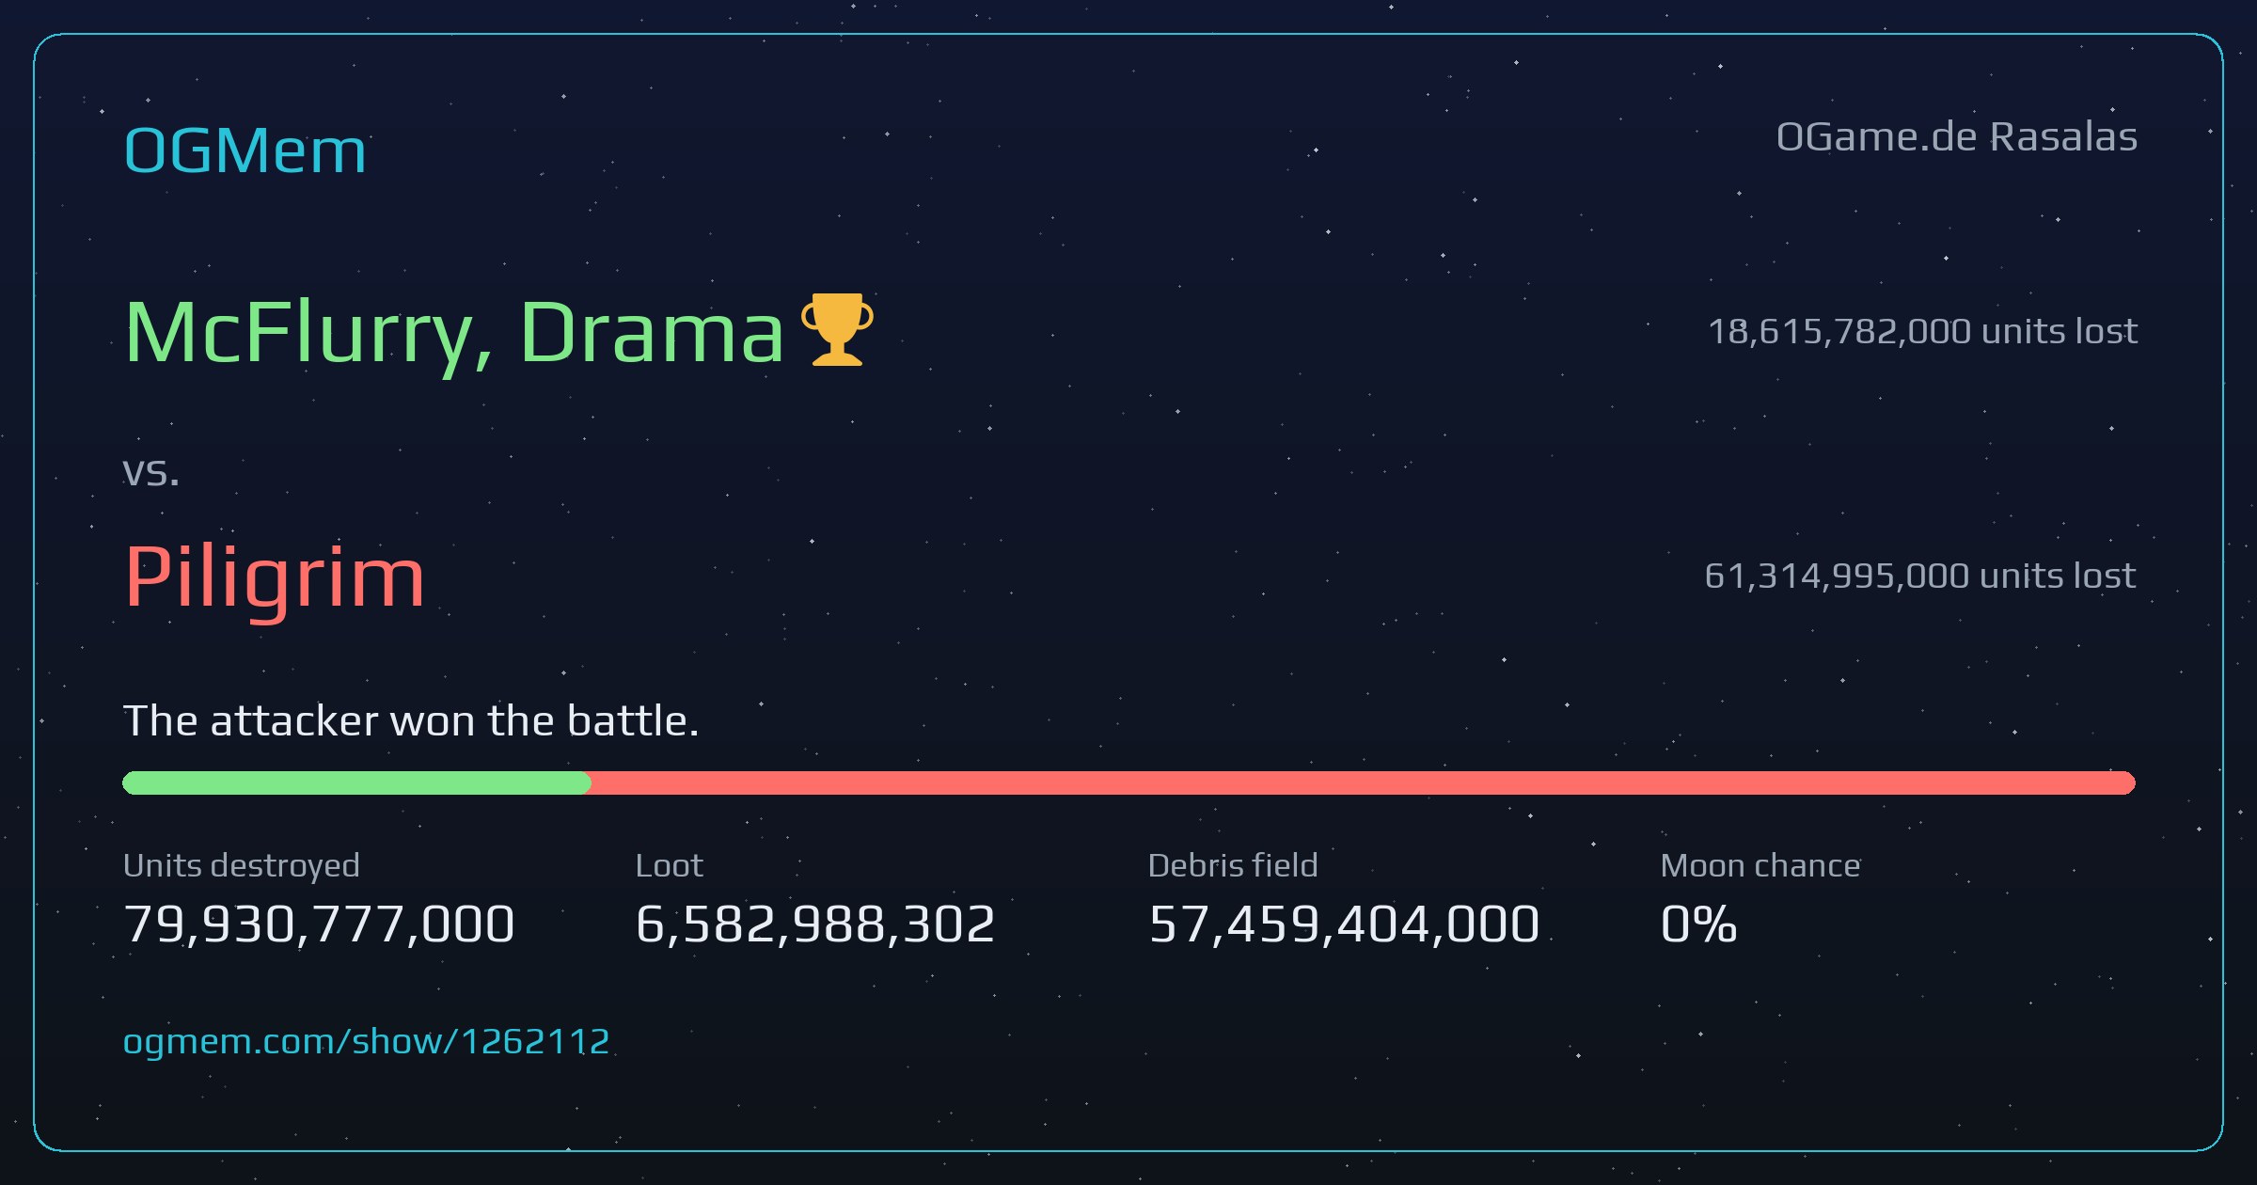2257x1185 pixels.
Task: Click the 61,314,995,000 units lost text
Action: pos(1920,576)
